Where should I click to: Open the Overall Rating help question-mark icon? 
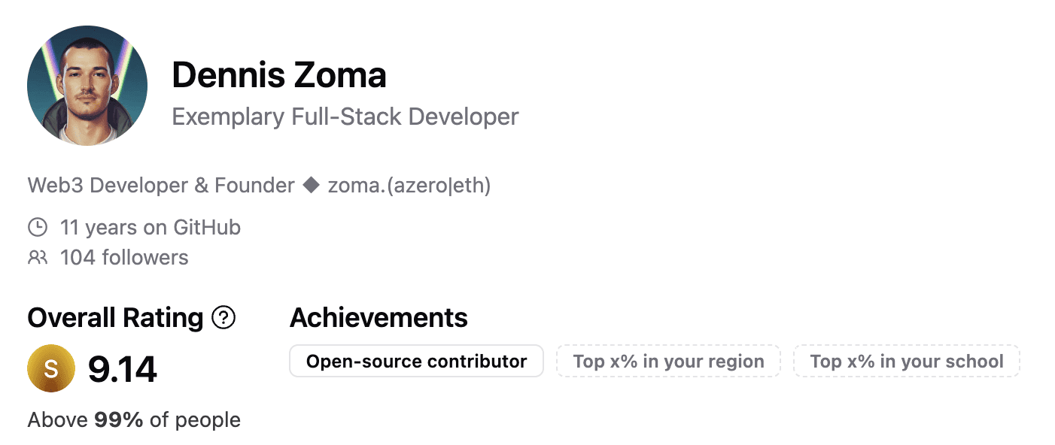[223, 318]
